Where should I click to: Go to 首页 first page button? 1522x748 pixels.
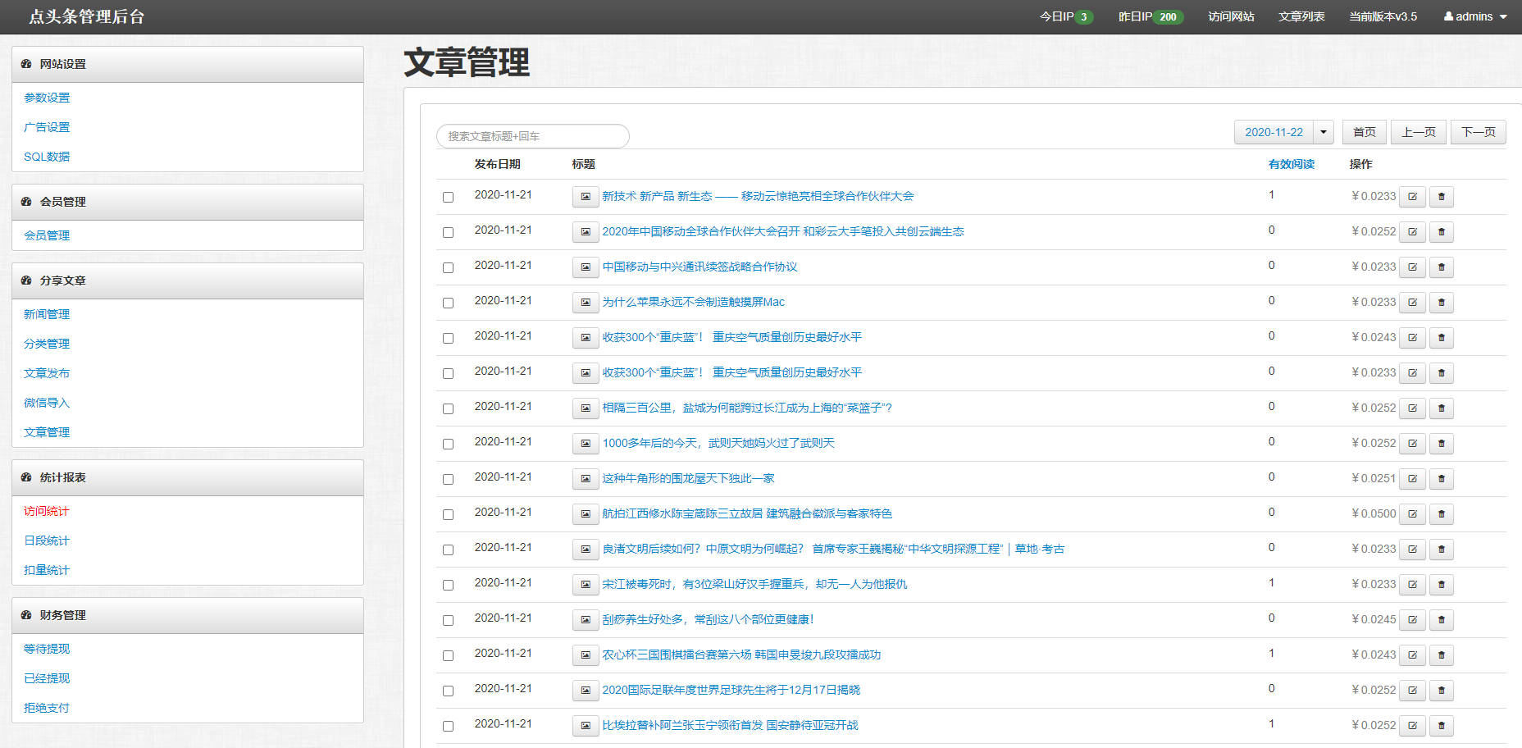coord(1365,132)
